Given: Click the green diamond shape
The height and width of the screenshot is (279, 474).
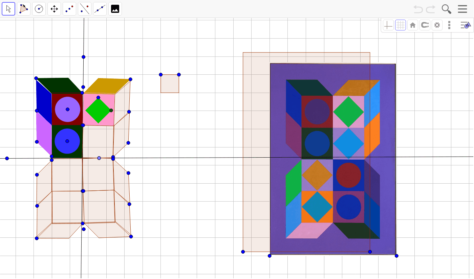Looking at the screenshot, I should point(98,111).
